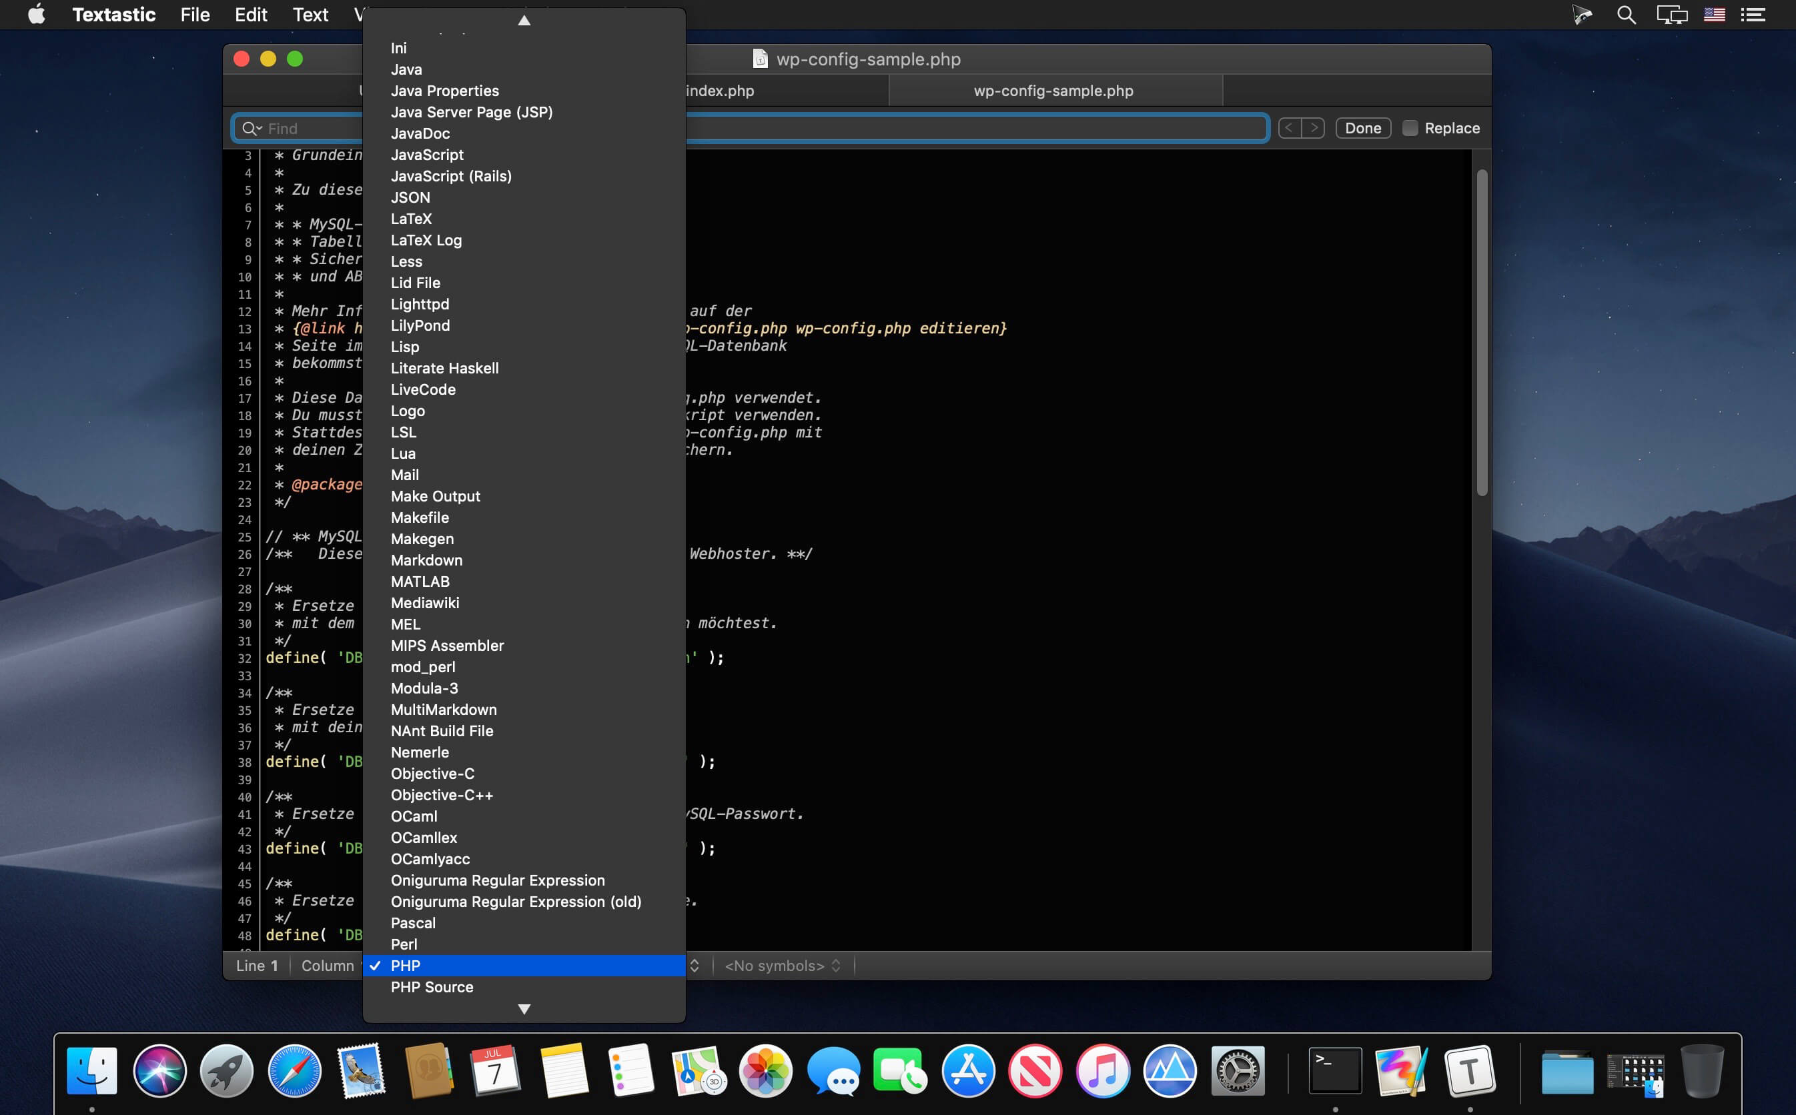Expand the No symbols popup
The height and width of the screenshot is (1115, 1796).
(x=783, y=966)
